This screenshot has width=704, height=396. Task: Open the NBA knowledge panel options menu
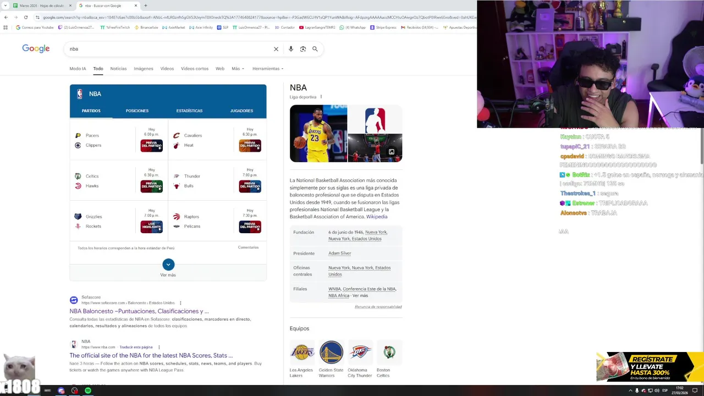(321, 97)
